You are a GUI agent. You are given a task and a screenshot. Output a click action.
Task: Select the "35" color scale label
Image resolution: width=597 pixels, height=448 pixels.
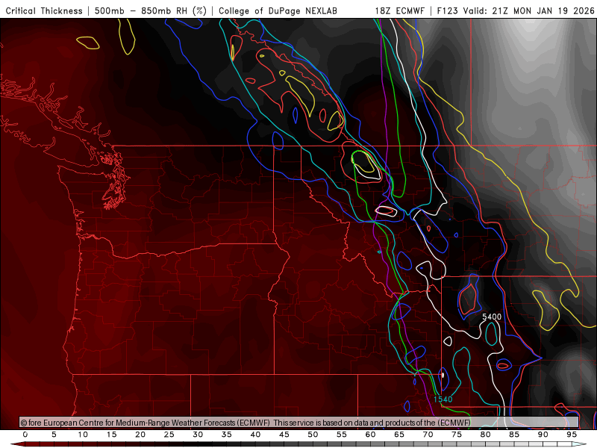(227, 435)
